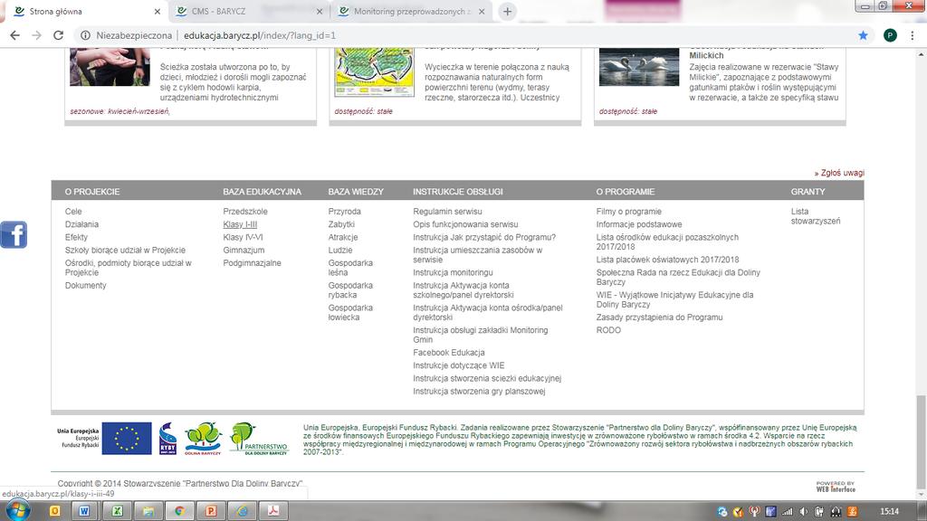Open the Gimnazjum link
This screenshot has height=521, width=927.
point(244,251)
